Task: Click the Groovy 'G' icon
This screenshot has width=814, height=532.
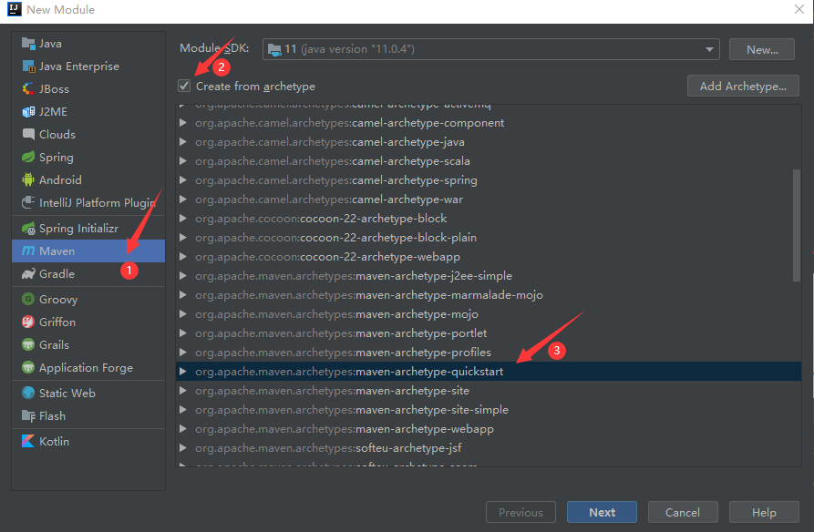Action: [28, 299]
